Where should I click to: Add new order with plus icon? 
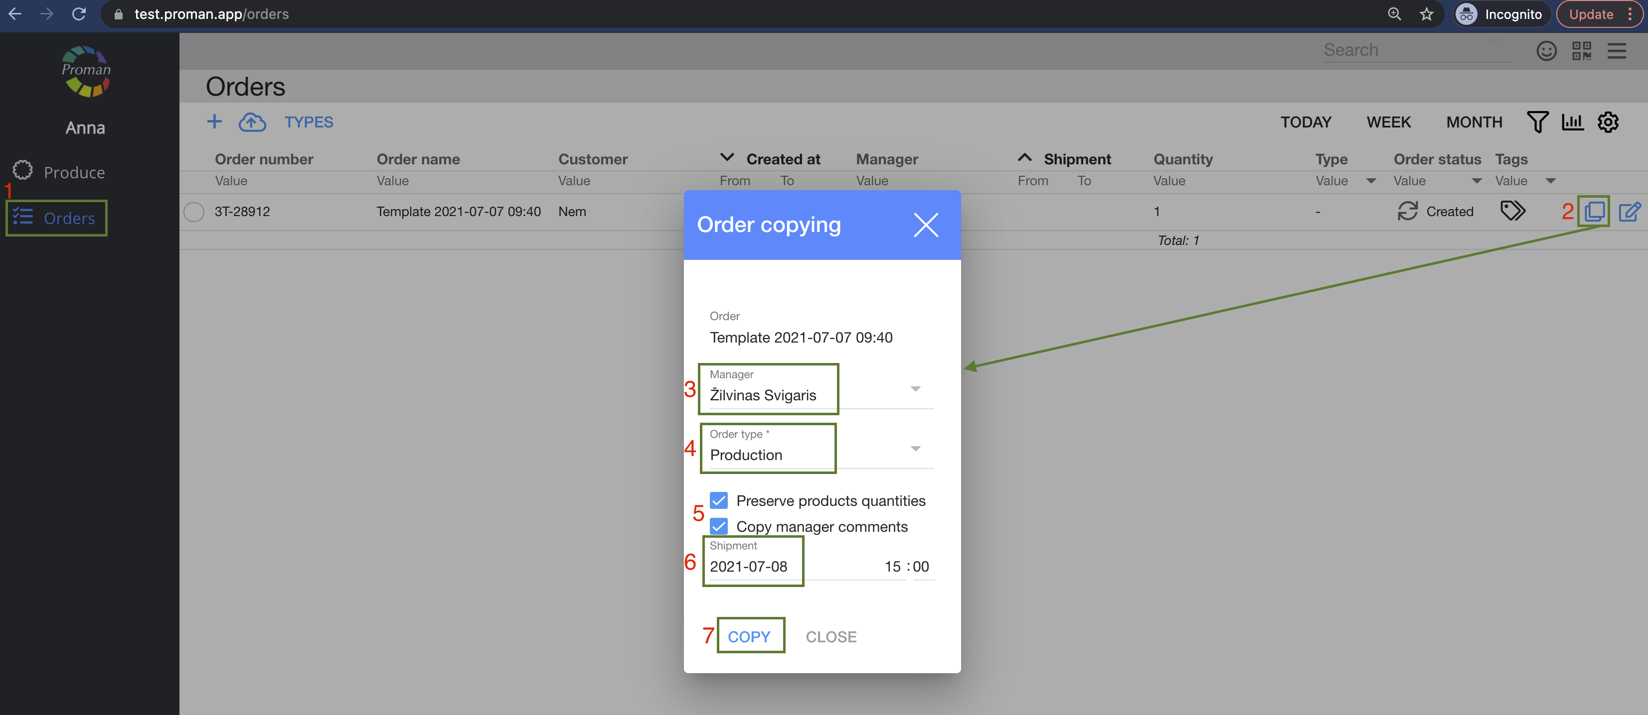214,121
